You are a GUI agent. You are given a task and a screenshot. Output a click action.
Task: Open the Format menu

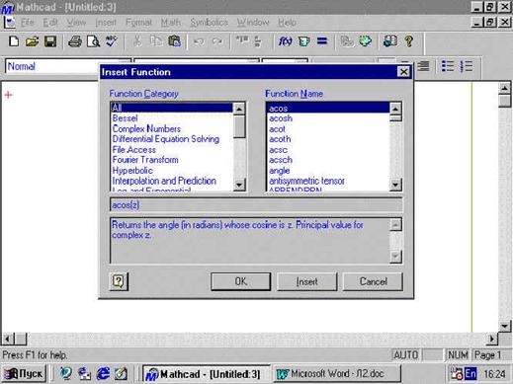(138, 23)
